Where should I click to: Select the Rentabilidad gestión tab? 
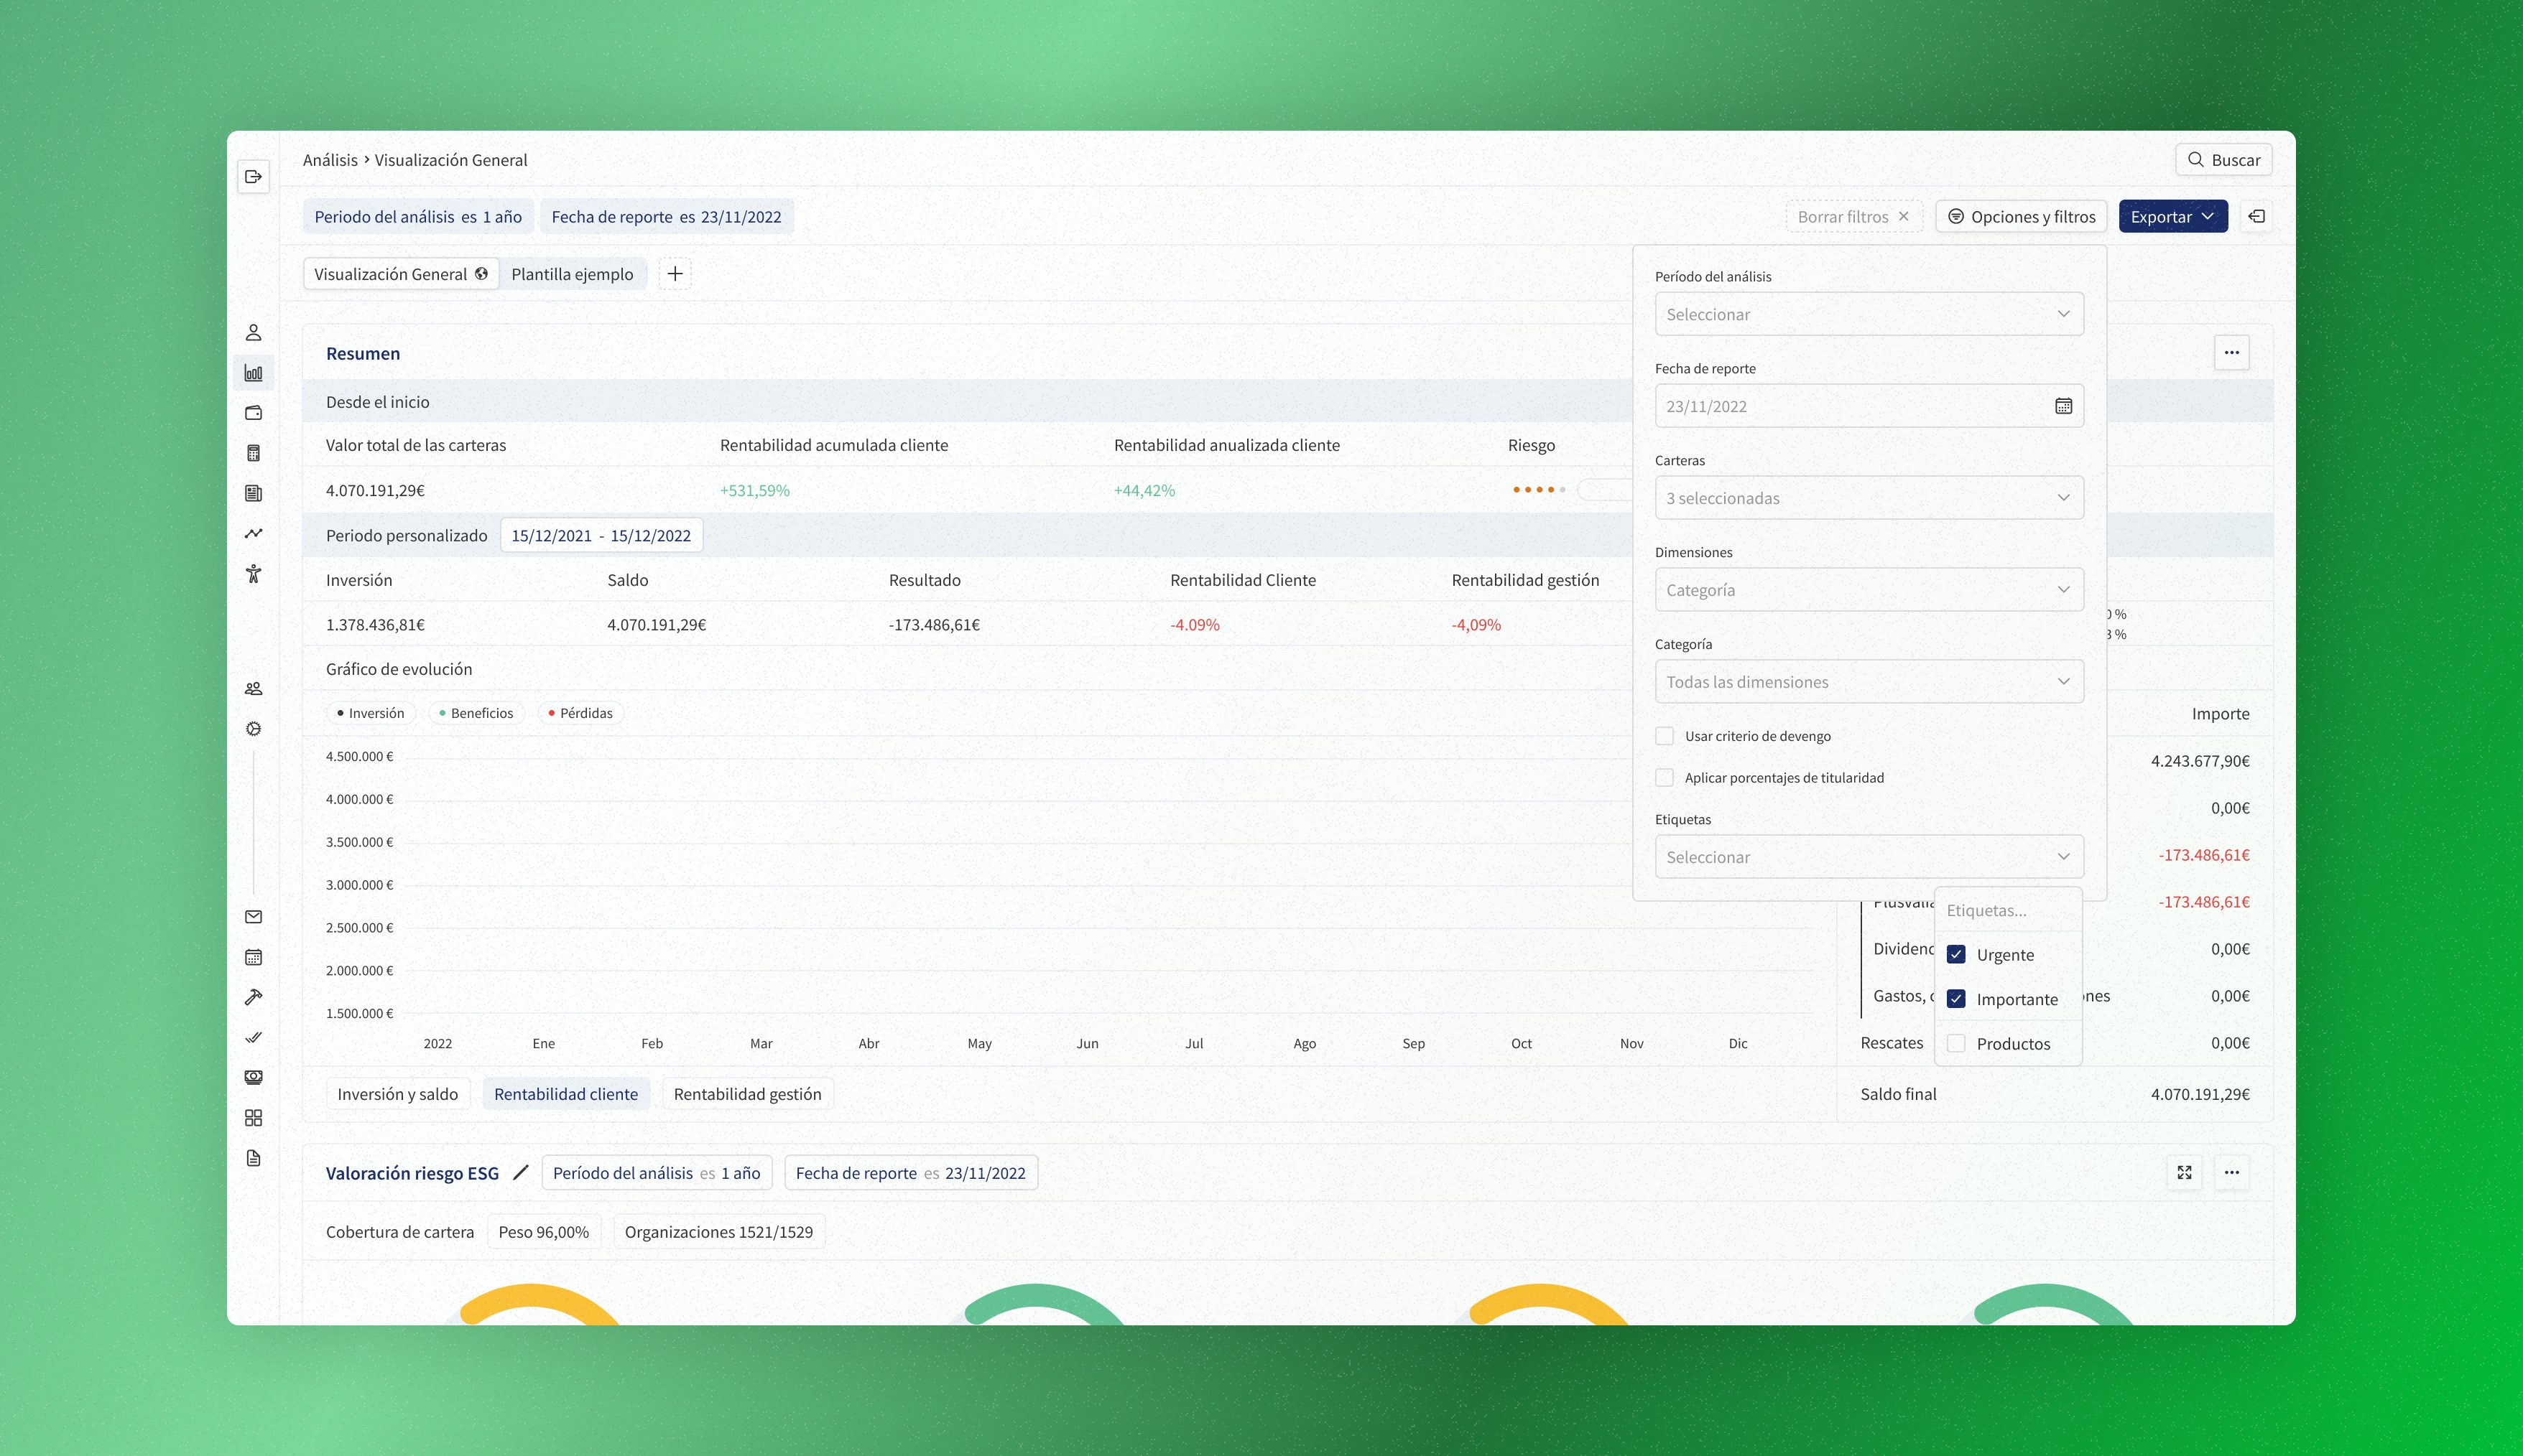click(x=747, y=1093)
